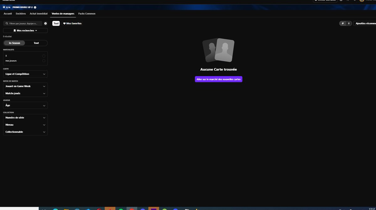Expand the Jouant en Game Week filter
This screenshot has width=376, height=210.
click(25, 86)
